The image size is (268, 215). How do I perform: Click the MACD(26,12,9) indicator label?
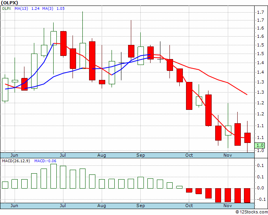point(16,161)
